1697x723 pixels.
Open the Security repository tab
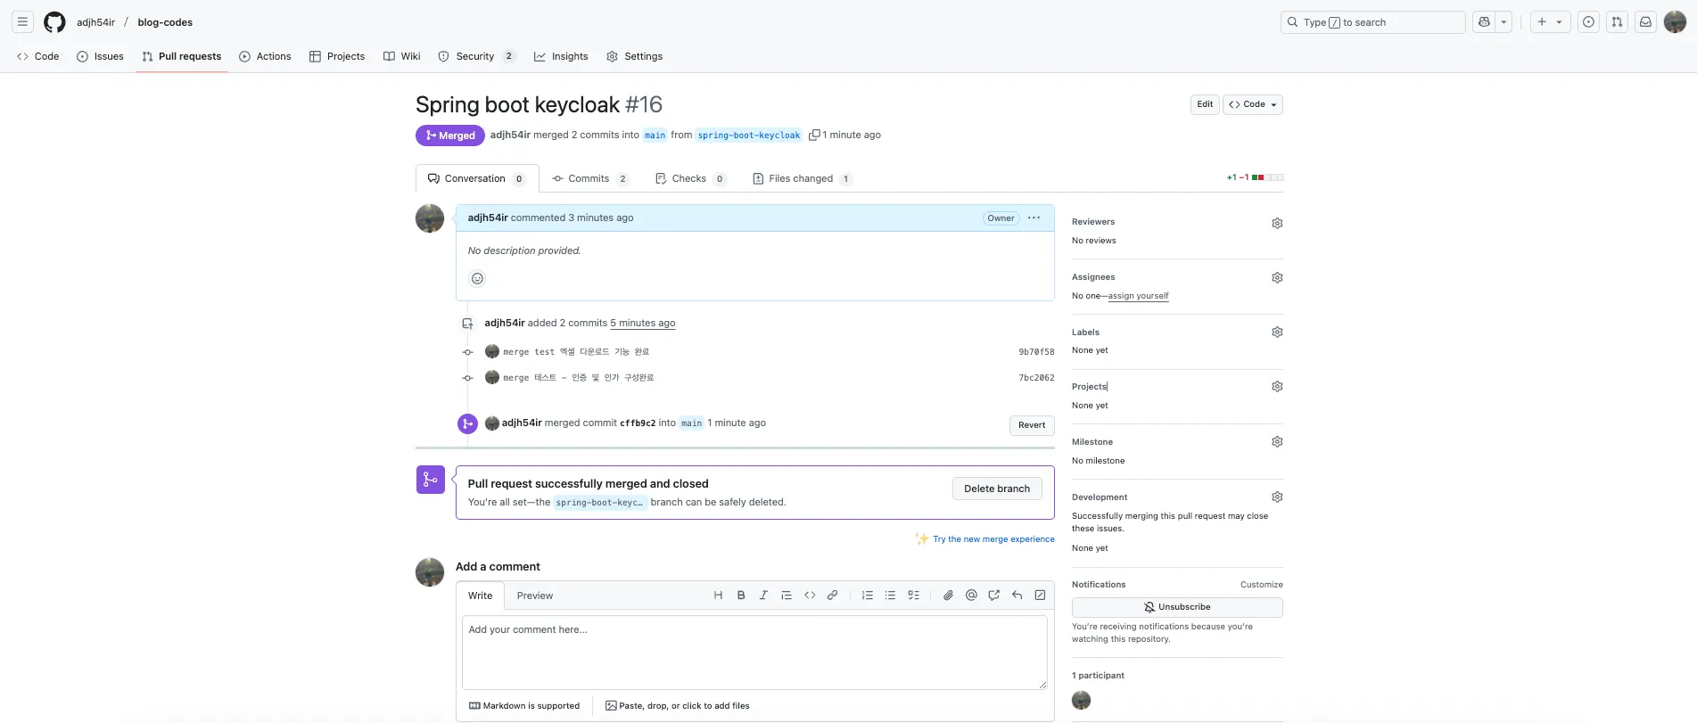coord(477,56)
